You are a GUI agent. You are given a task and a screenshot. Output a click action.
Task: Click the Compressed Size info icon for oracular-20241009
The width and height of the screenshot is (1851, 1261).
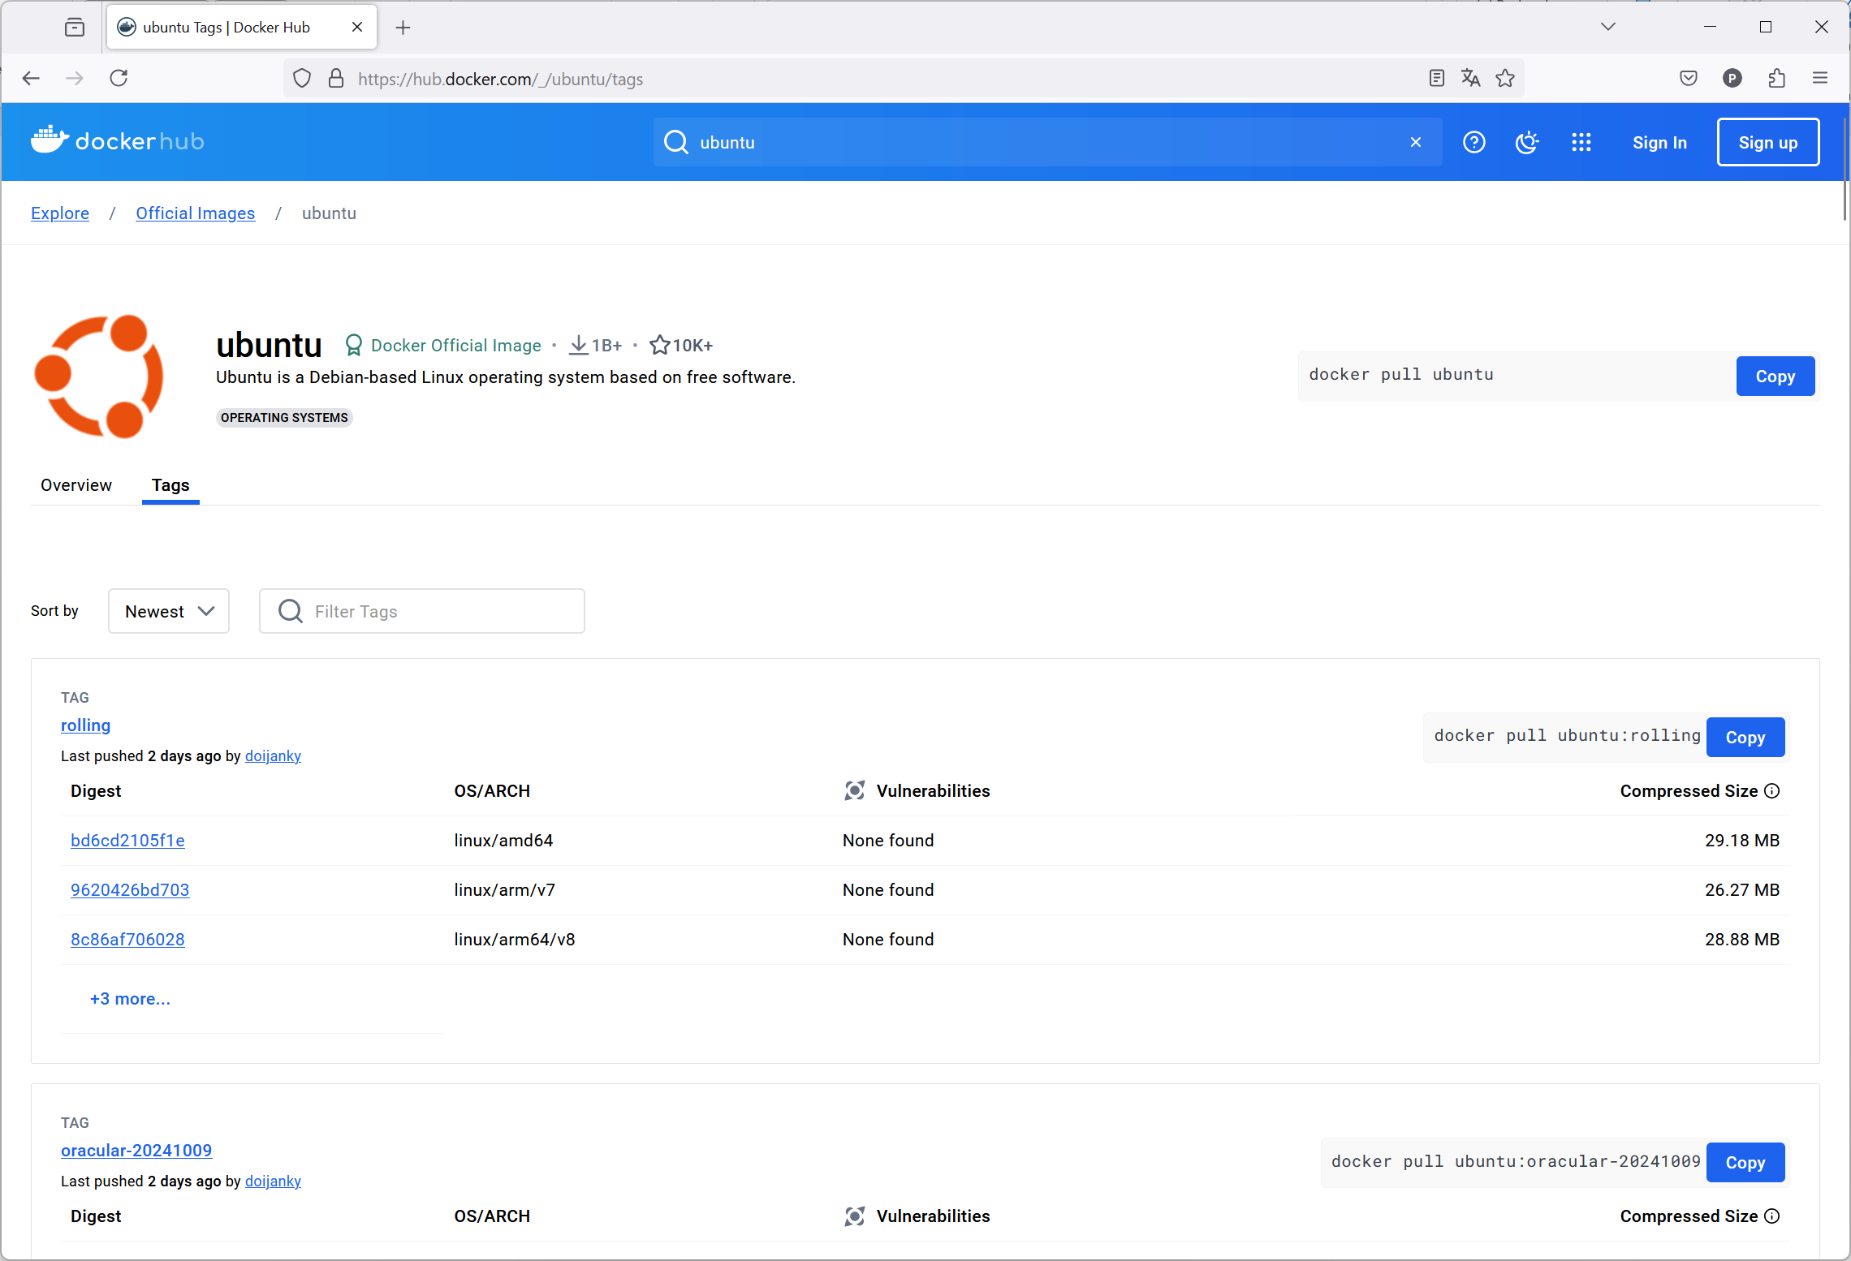pyautogui.click(x=1773, y=1216)
